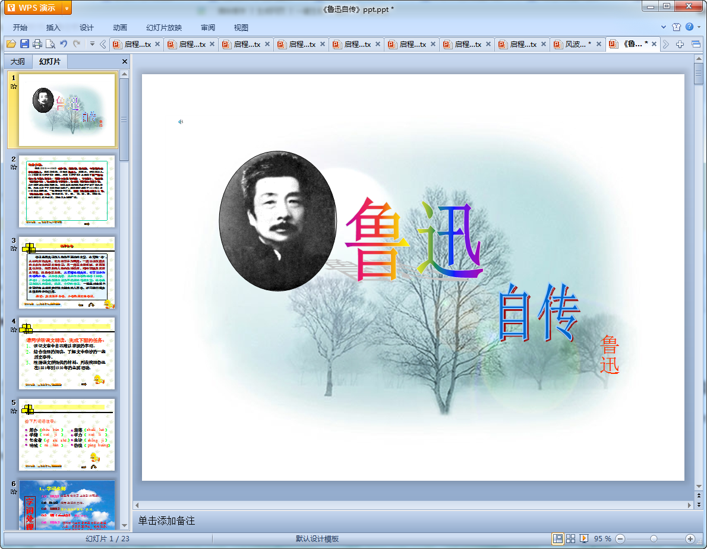This screenshot has width=707, height=549.
Task: Click the zoom slider handle
Action: pos(654,539)
